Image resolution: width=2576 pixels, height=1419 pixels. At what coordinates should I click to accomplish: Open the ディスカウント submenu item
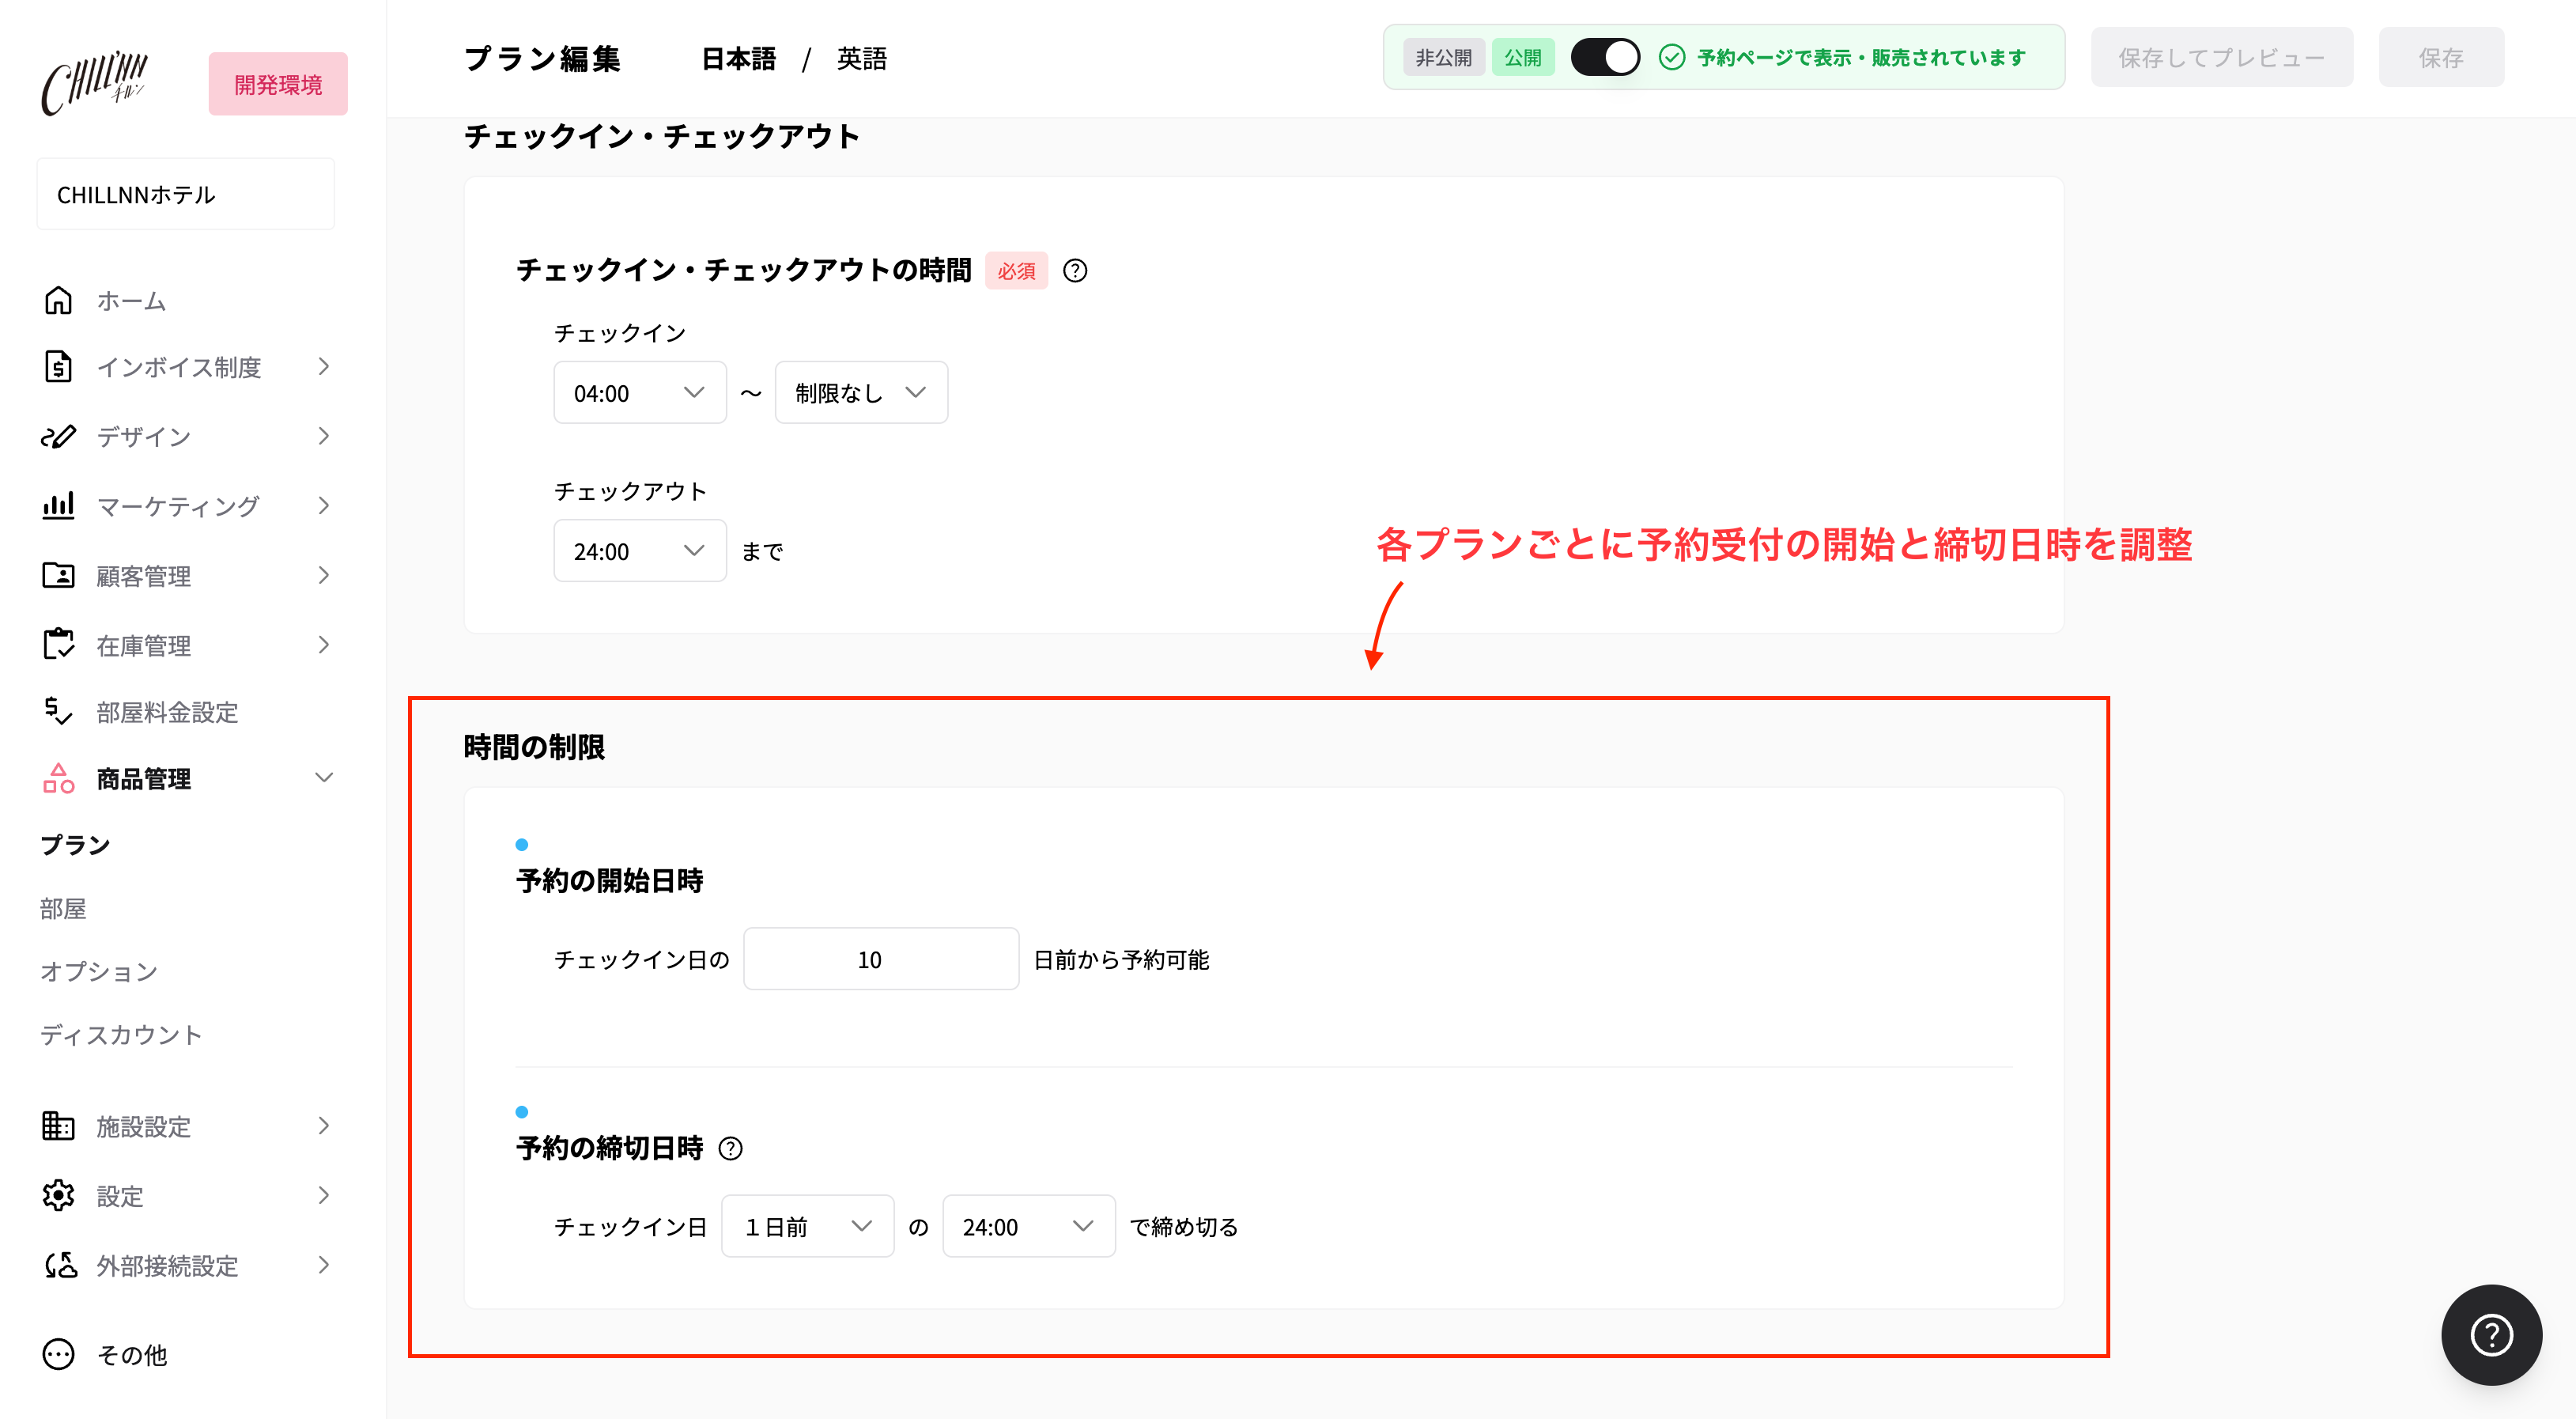(x=121, y=1035)
